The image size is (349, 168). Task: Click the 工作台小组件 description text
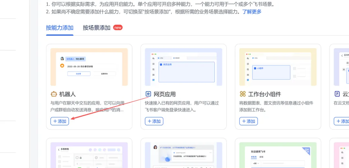pyautogui.click(x=276, y=106)
